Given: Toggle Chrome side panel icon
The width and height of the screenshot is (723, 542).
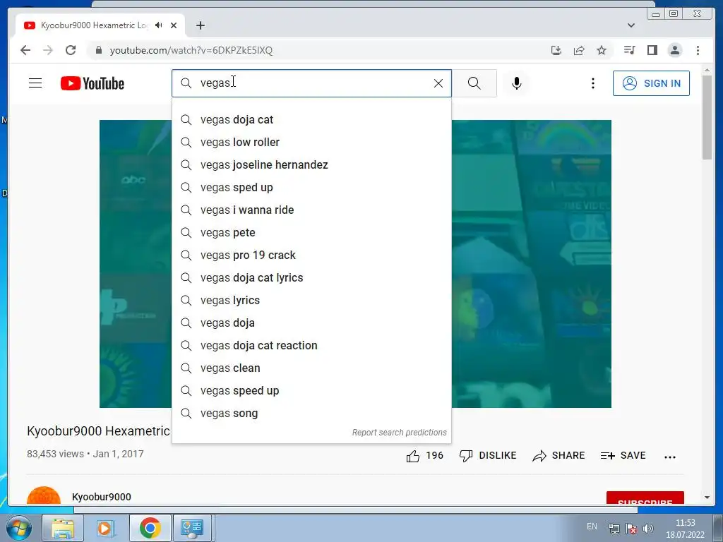Looking at the screenshot, I should pyautogui.click(x=652, y=50).
